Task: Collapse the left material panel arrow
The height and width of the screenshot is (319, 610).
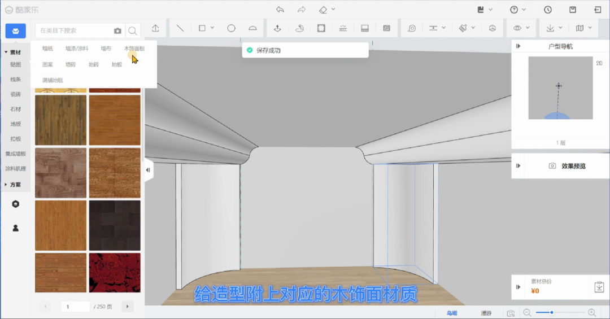Action: coord(148,170)
